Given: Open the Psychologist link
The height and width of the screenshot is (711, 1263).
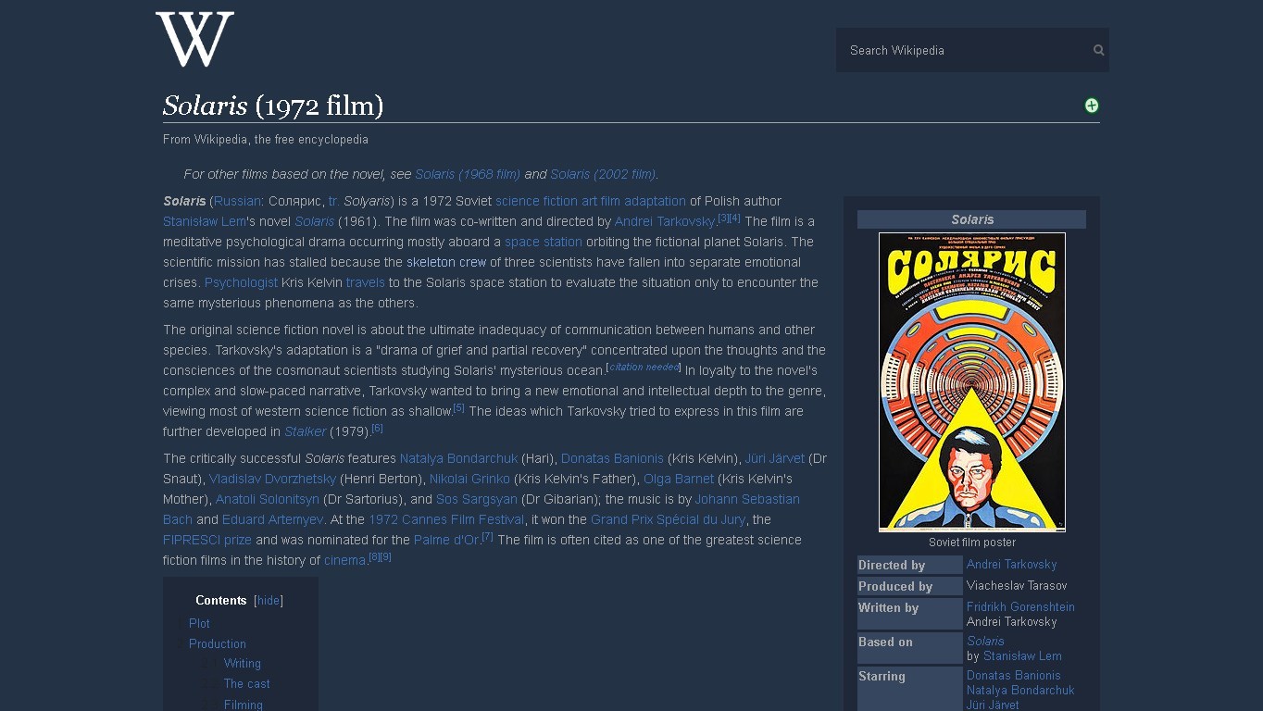Looking at the screenshot, I should click(x=241, y=282).
